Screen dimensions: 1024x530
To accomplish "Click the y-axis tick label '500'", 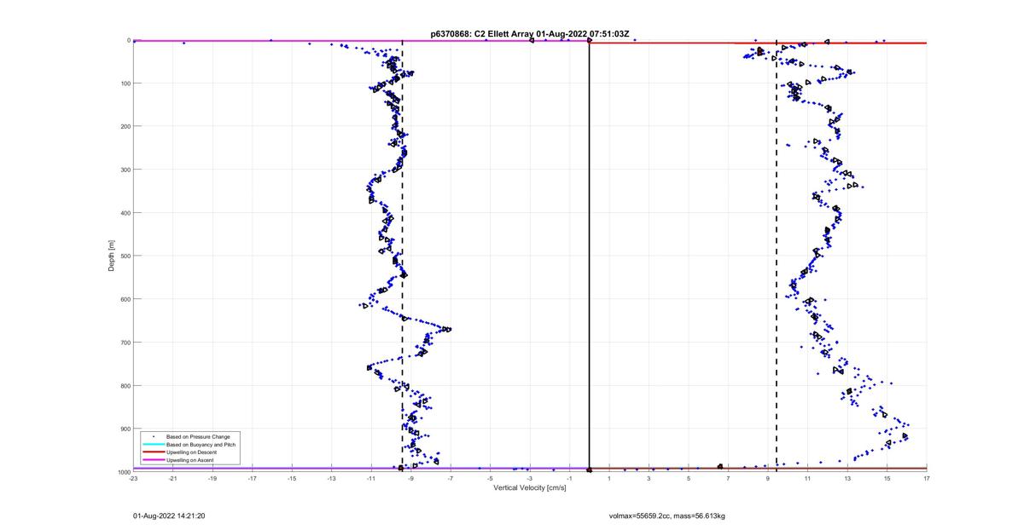I will tap(125, 256).
